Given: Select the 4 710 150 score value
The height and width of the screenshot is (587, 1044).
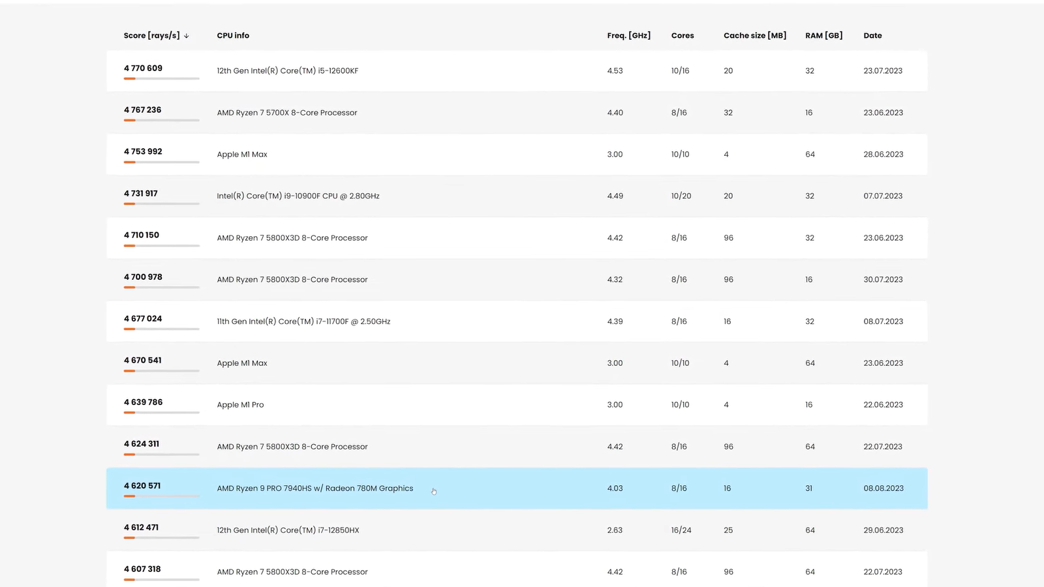Looking at the screenshot, I should (x=141, y=235).
